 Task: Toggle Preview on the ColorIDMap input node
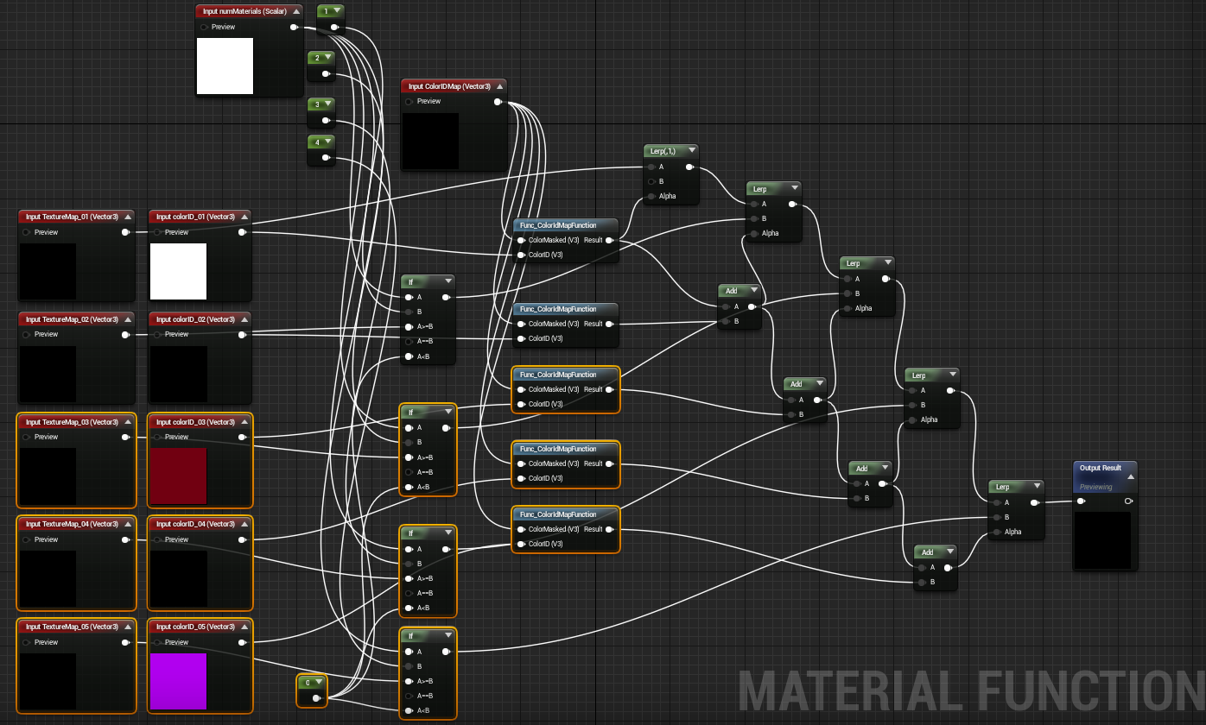409,102
